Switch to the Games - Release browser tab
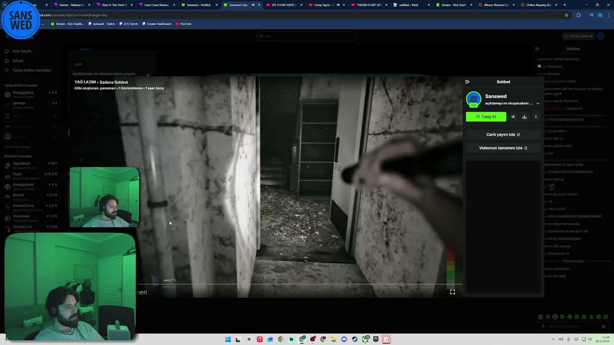Screen dimensions: 614x345 pos(72,5)
